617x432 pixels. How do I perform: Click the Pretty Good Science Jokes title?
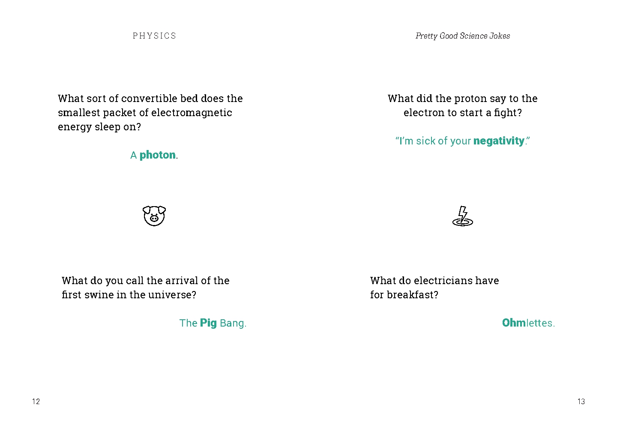(x=463, y=36)
